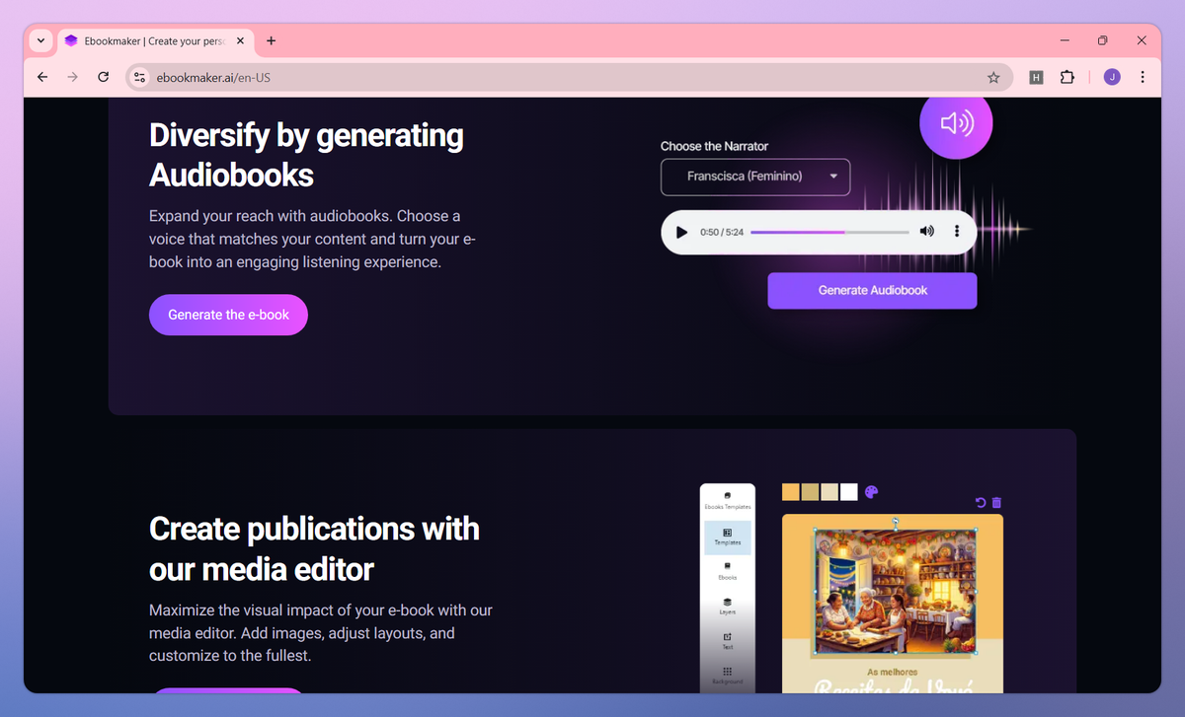Open the Franscisca (Feminino) narrator dropdown
The image size is (1185, 717).
[x=754, y=177]
